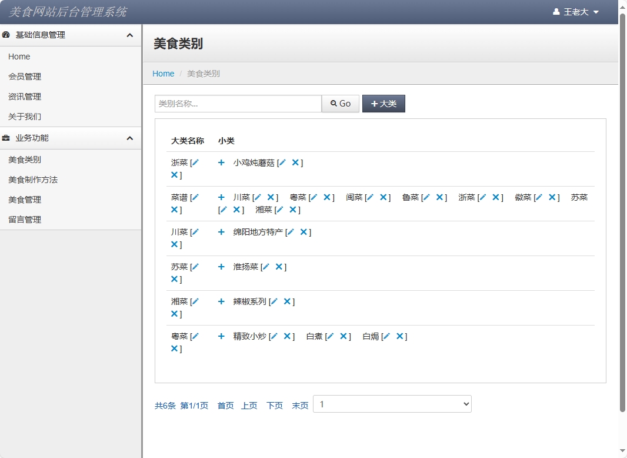This screenshot has width=627, height=458.
Task: Open the page number select dropdown
Action: click(x=392, y=404)
